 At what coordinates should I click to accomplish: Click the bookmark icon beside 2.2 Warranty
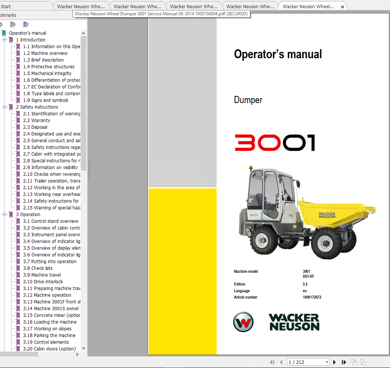(18, 121)
